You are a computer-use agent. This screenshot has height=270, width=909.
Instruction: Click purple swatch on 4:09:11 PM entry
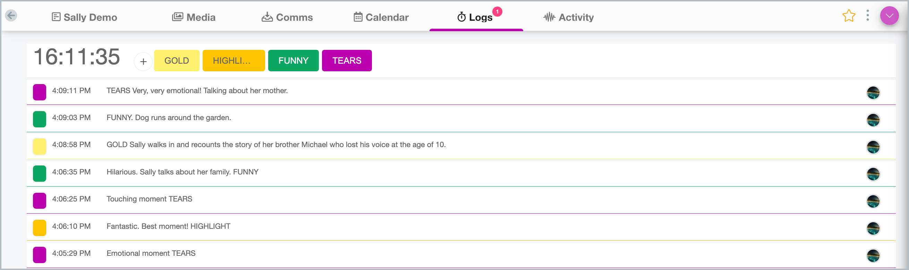(x=40, y=92)
